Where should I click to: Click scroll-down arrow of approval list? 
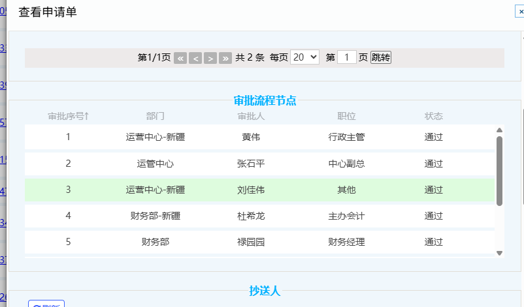[500, 253]
